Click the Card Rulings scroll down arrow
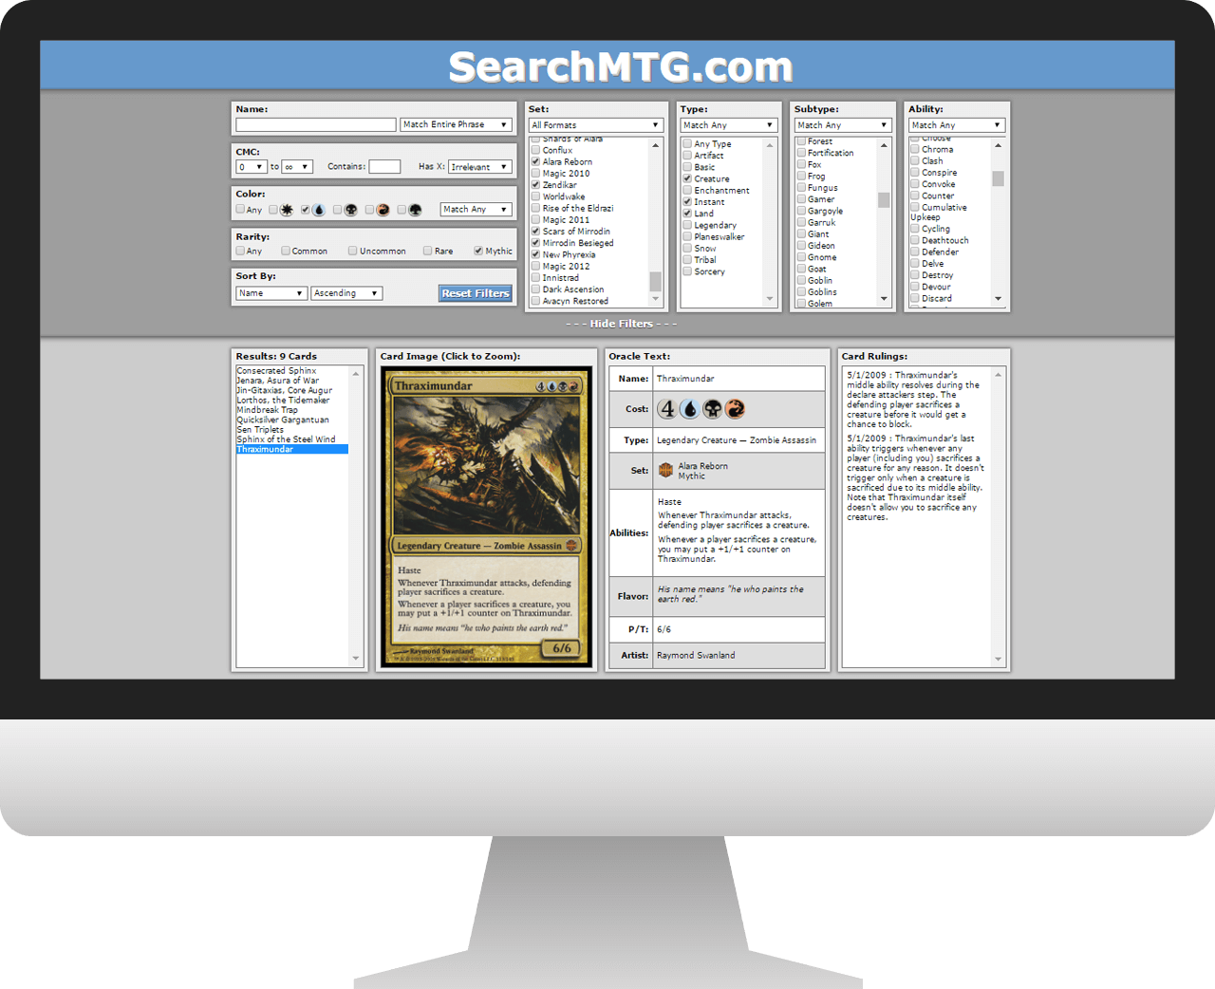Viewport: 1215px width, 989px height. 998,659
